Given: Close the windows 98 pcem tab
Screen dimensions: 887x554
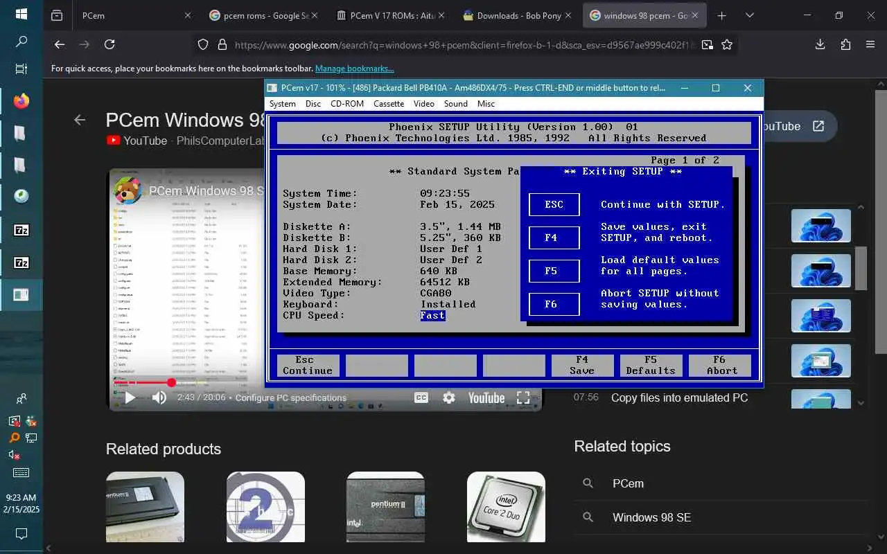Looking at the screenshot, I should point(696,15).
